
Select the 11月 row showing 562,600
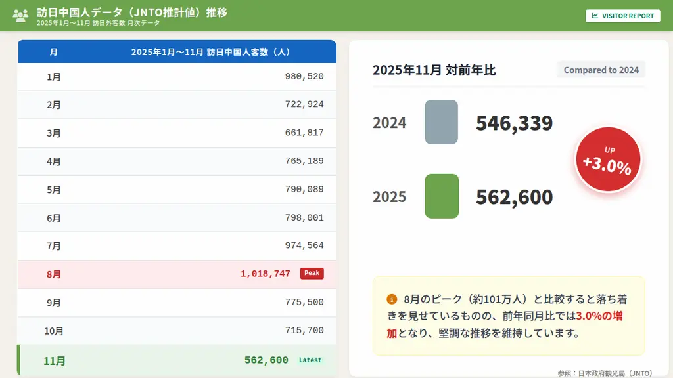pyautogui.click(x=177, y=360)
